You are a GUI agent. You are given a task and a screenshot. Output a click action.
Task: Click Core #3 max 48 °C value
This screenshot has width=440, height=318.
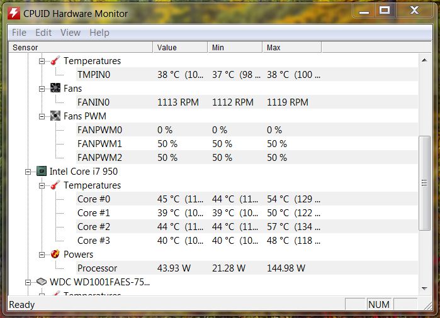pos(293,241)
